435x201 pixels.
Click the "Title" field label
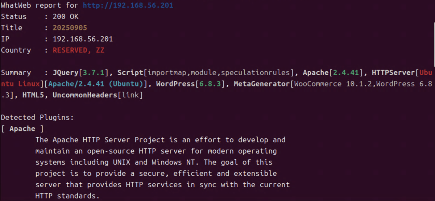click(12, 28)
